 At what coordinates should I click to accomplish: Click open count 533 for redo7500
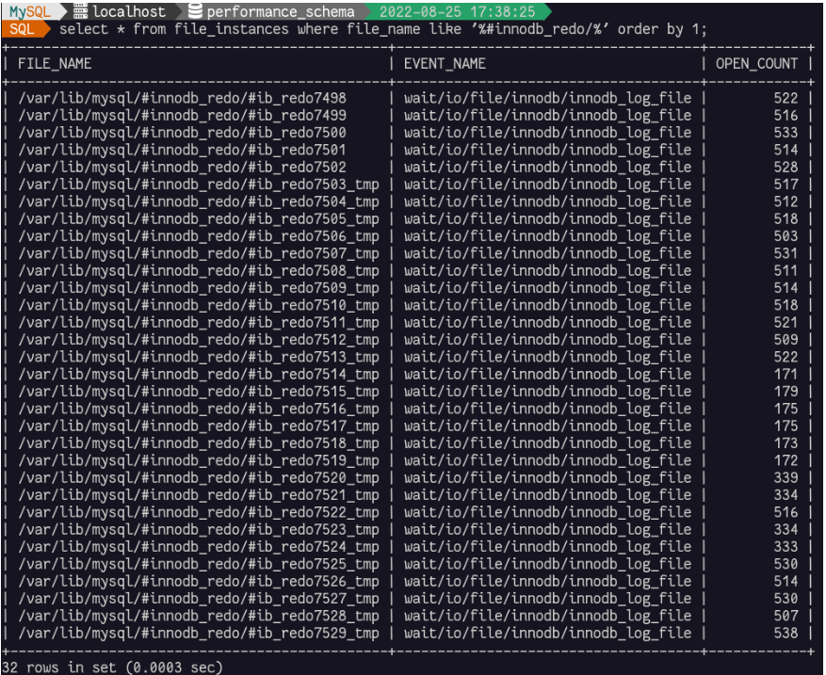click(x=786, y=133)
